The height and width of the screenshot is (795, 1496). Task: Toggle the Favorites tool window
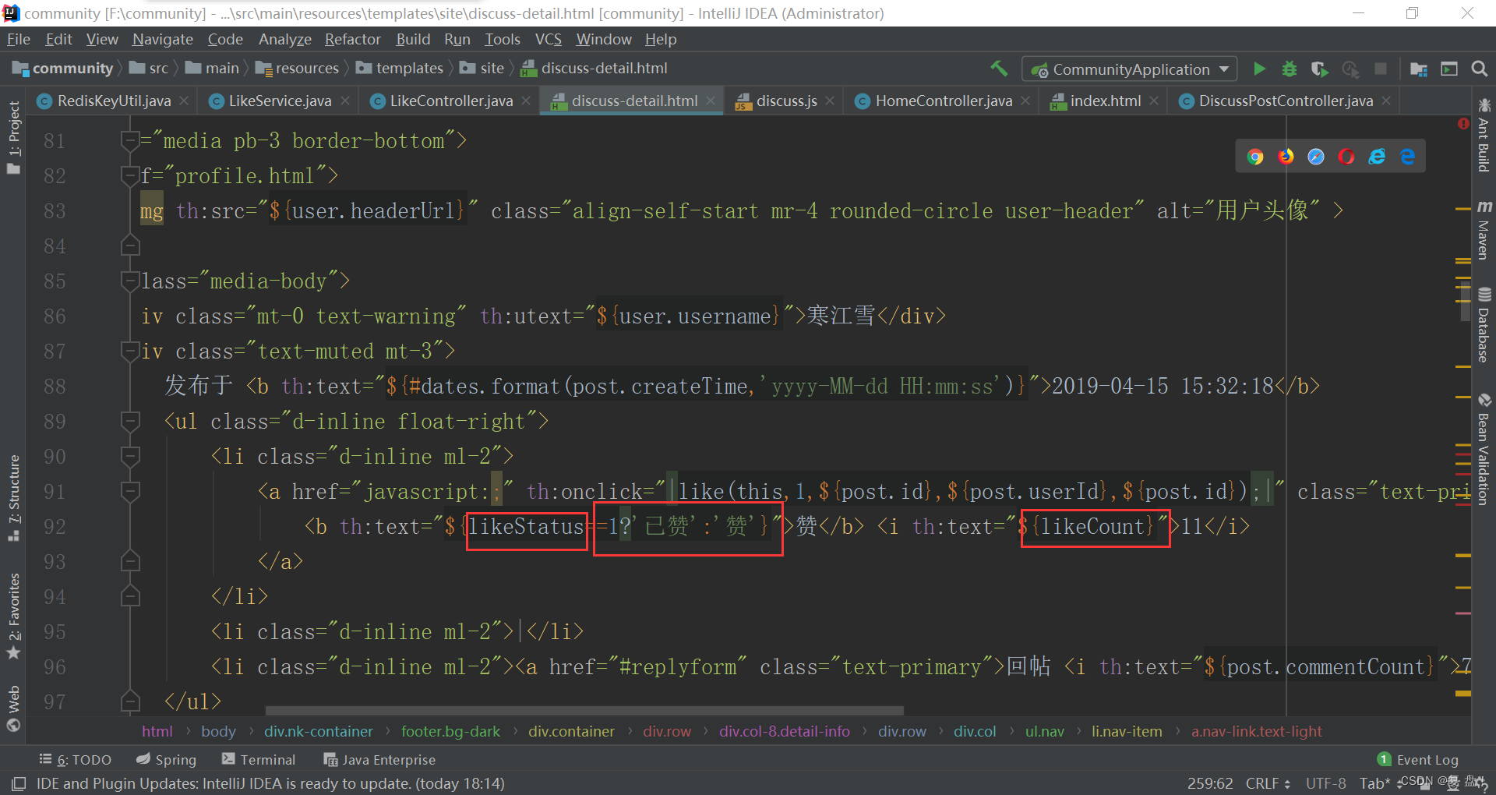[x=13, y=616]
